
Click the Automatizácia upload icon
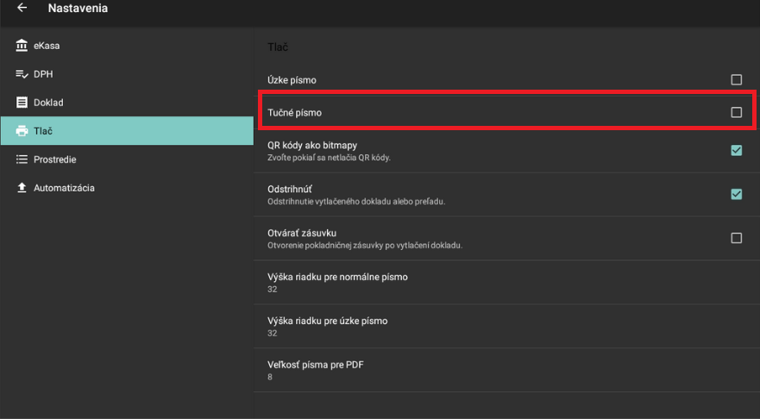(22, 188)
